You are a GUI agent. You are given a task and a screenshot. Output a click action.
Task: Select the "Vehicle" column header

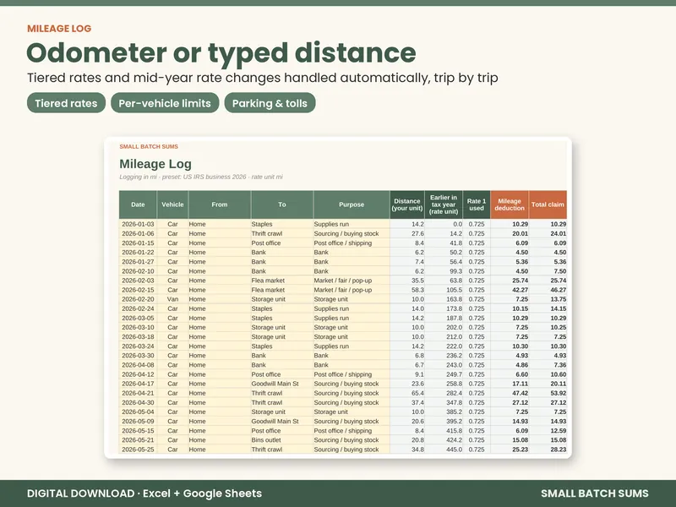click(172, 204)
